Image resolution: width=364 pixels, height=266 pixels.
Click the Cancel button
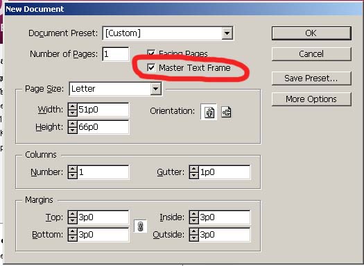(x=311, y=54)
